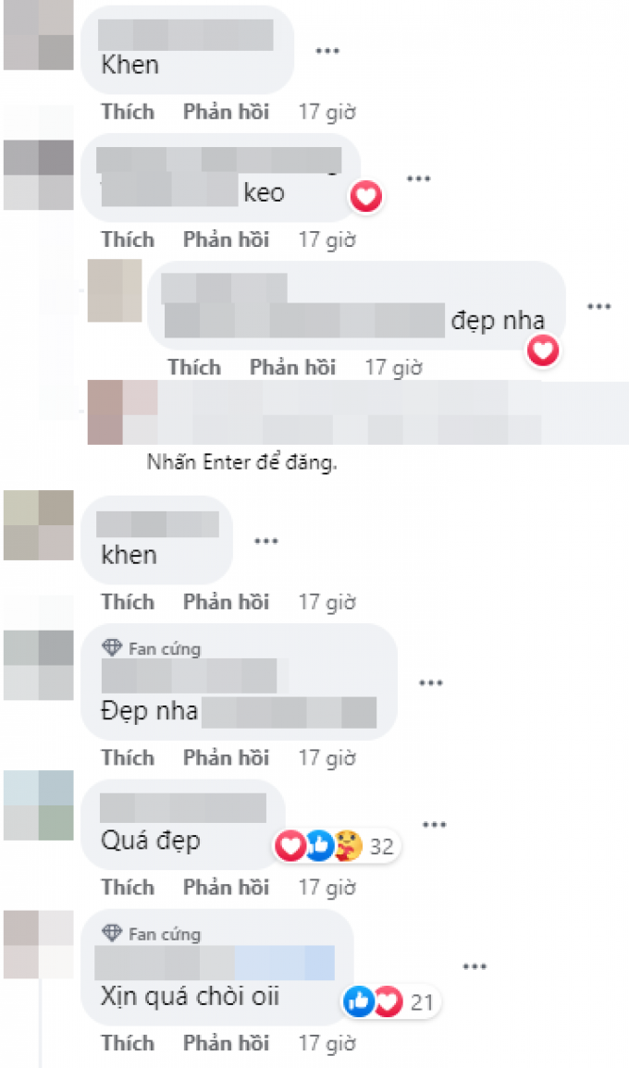
Task: Click Thích under the top 'Khen' comment
Action: click(x=128, y=112)
